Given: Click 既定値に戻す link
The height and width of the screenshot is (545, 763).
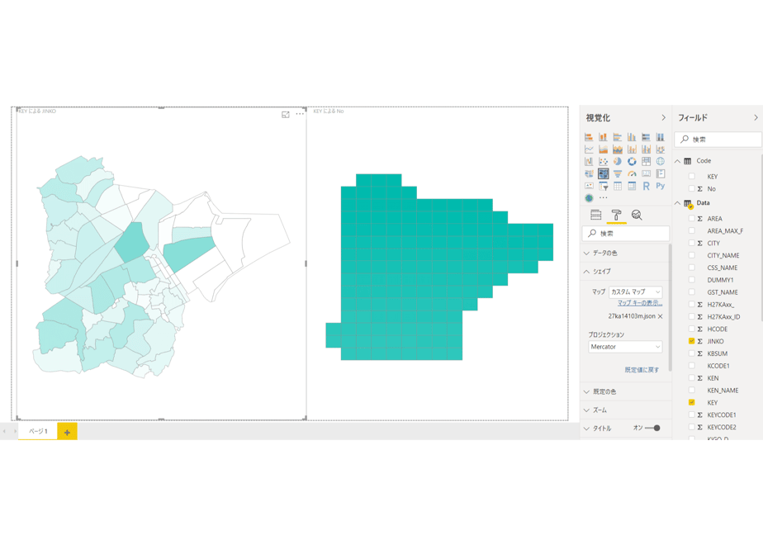Looking at the screenshot, I should point(642,370).
